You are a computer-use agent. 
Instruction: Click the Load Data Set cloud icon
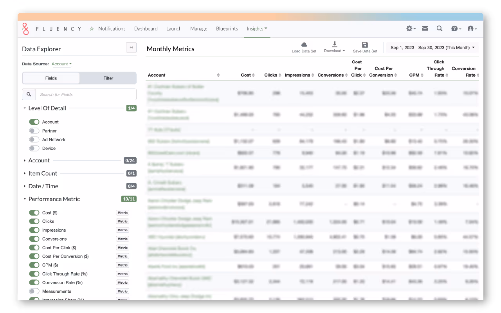304,45
